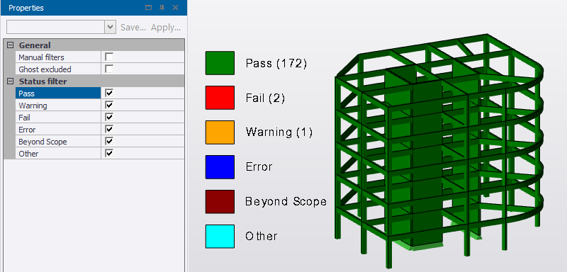
Task: Toggle the Other status checkbox
Action: click(109, 154)
